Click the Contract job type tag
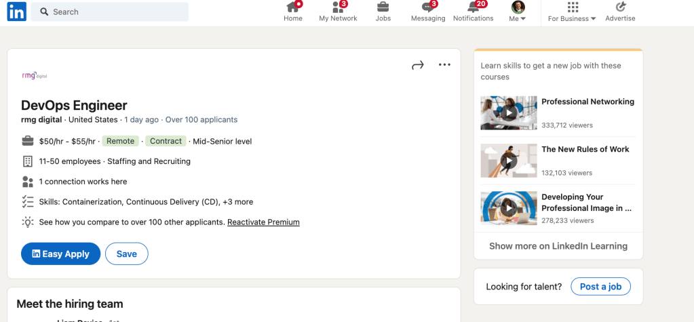This screenshot has width=694, height=322. tap(166, 141)
